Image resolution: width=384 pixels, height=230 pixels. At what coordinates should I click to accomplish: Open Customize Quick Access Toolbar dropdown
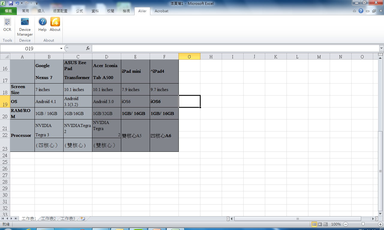(37, 4)
